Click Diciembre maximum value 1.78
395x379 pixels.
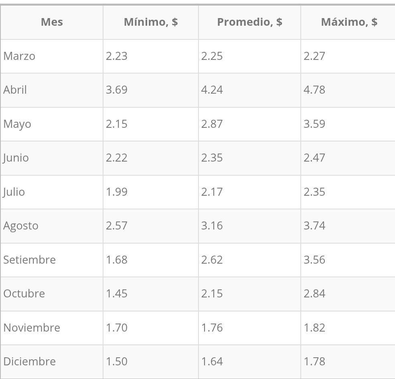point(314,362)
